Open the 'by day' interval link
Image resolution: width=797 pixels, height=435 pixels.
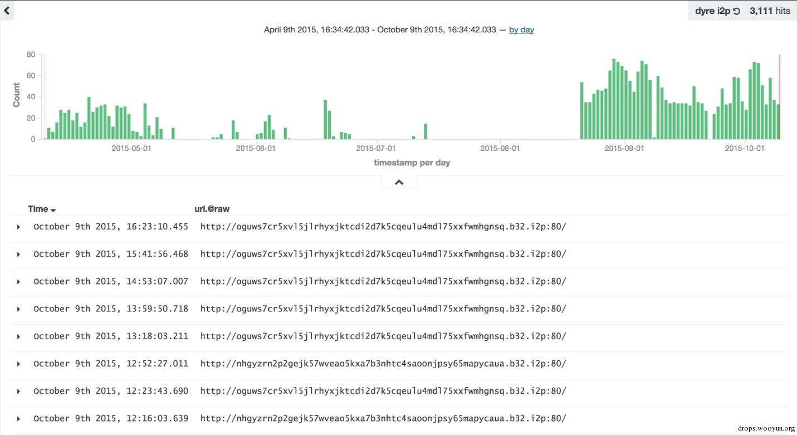(521, 30)
